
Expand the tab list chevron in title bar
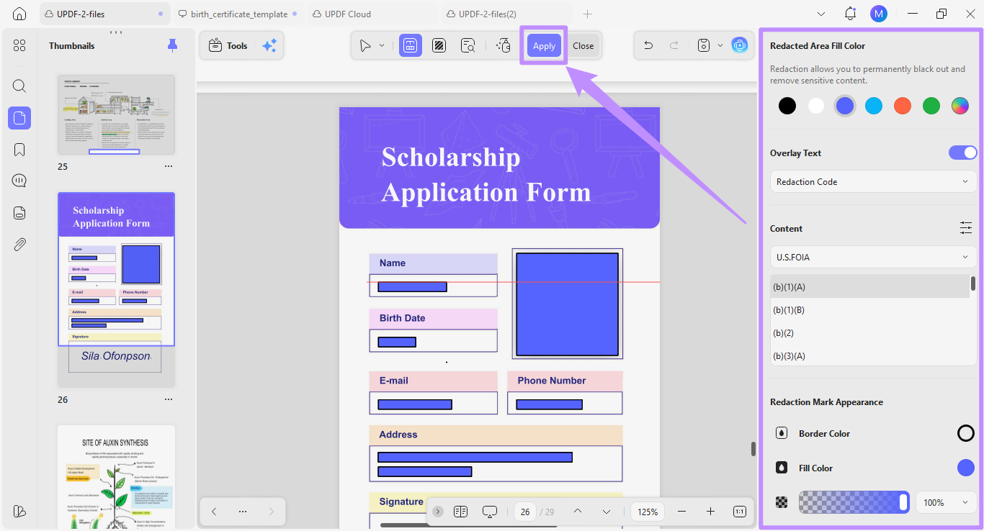point(822,14)
